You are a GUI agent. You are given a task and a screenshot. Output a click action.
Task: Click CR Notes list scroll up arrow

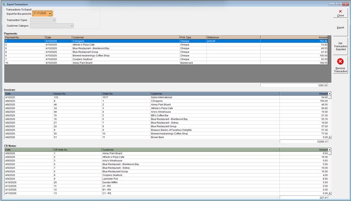coord(330,150)
